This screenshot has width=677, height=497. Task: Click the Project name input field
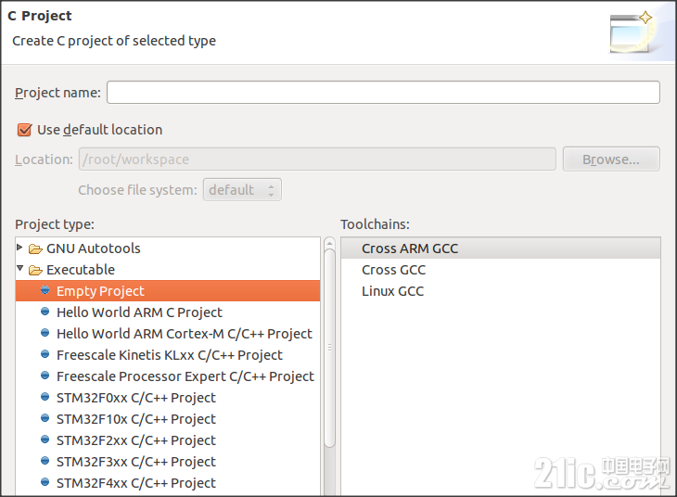click(383, 92)
